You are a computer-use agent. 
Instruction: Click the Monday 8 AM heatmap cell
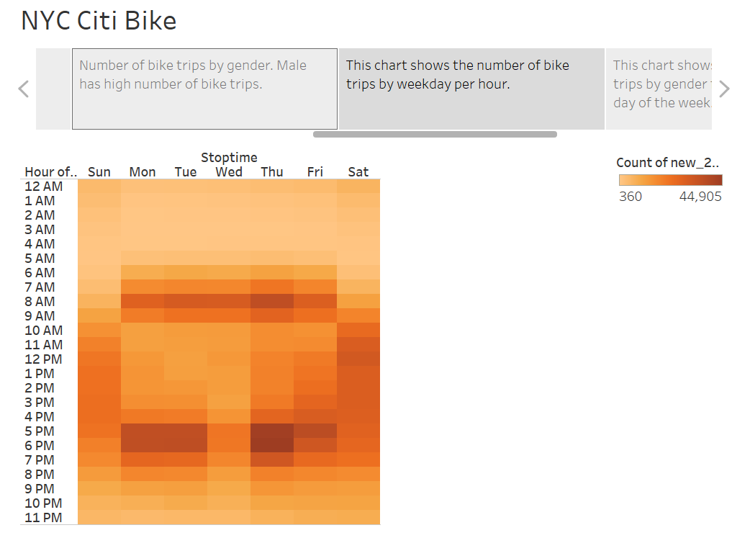(143, 301)
